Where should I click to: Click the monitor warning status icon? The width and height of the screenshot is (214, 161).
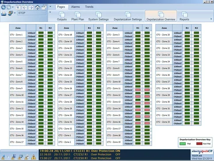[x=20, y=157]
